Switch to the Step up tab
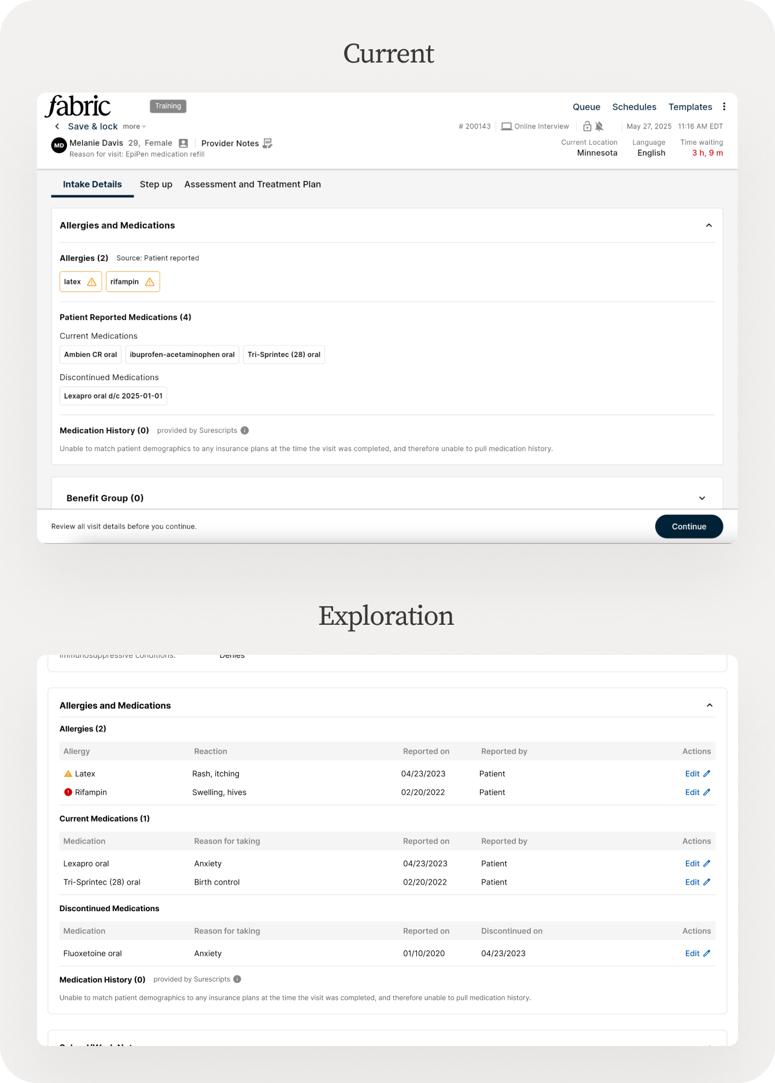Viewport: 775px width, 1083px height. [156, 185]
